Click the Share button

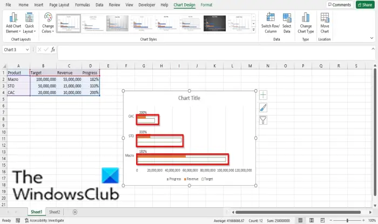365,5
